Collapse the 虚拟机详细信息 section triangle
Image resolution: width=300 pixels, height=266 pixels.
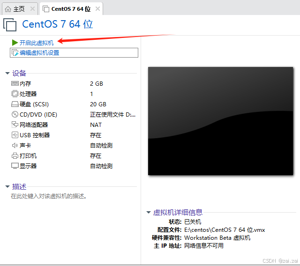click(149, 212)
